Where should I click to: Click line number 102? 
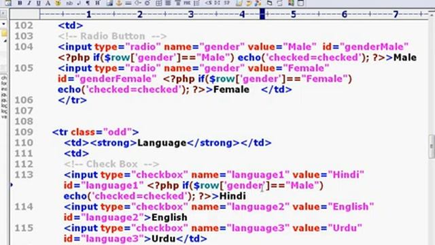(24, 25)
